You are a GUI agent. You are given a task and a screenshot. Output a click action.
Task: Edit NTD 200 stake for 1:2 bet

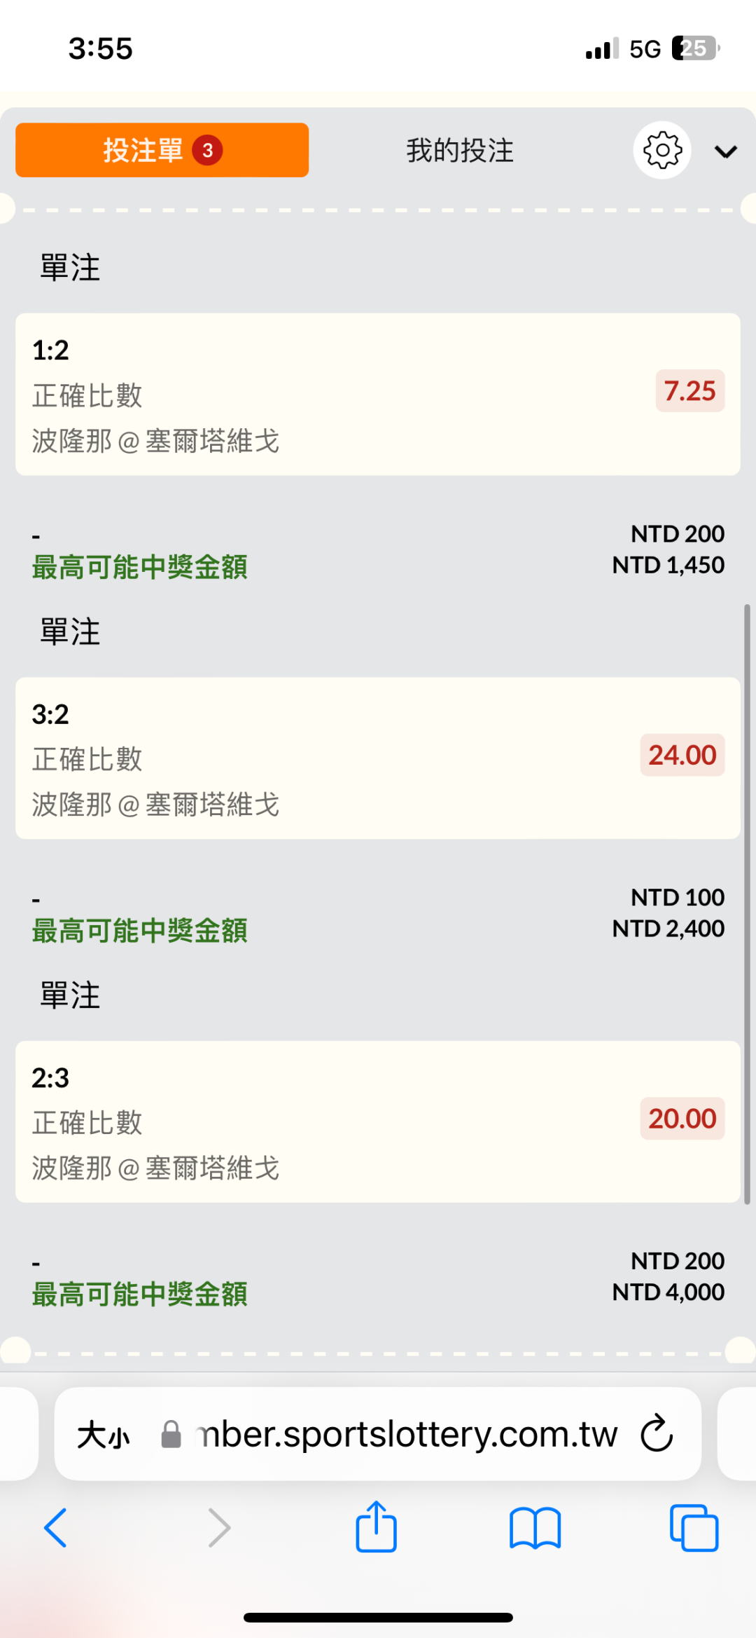pos(677,534)
